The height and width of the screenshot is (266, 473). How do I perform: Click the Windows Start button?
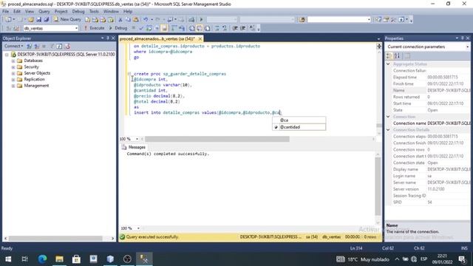[8, 259]
